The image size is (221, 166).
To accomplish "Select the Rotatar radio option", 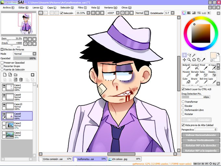I will [x=183, y=114].
